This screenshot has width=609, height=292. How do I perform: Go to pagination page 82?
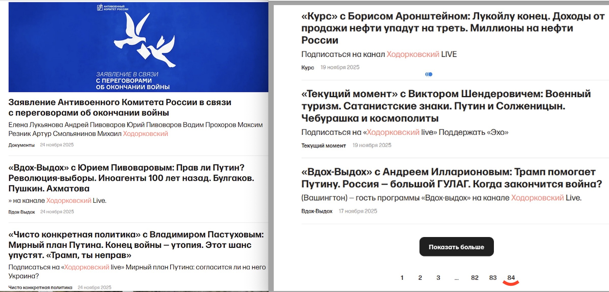coord(475,278)
